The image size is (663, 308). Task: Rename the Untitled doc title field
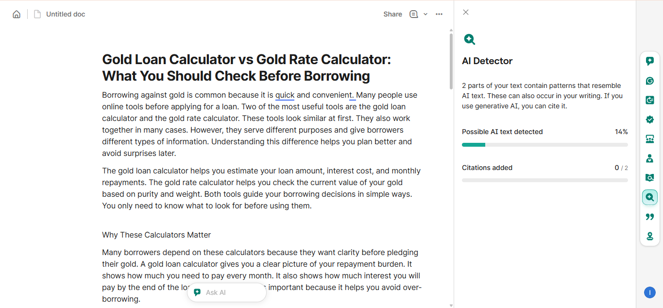click(66, 14)
